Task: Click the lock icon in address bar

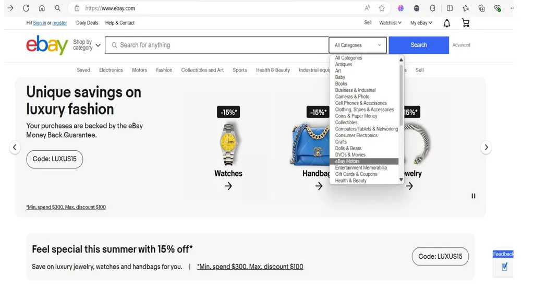Action: [x=77, y=8]
